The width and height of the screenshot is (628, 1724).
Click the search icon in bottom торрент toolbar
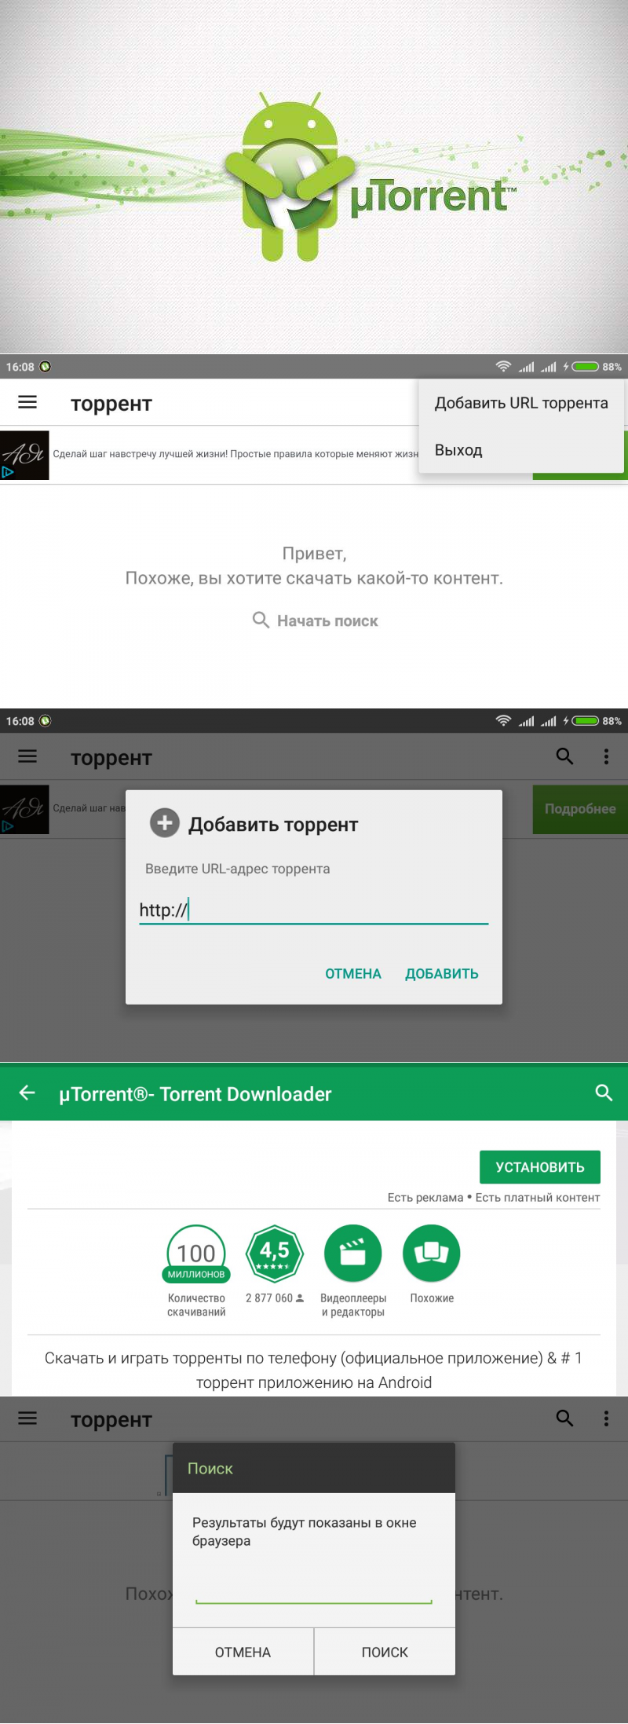click(x=564, y=1418)
